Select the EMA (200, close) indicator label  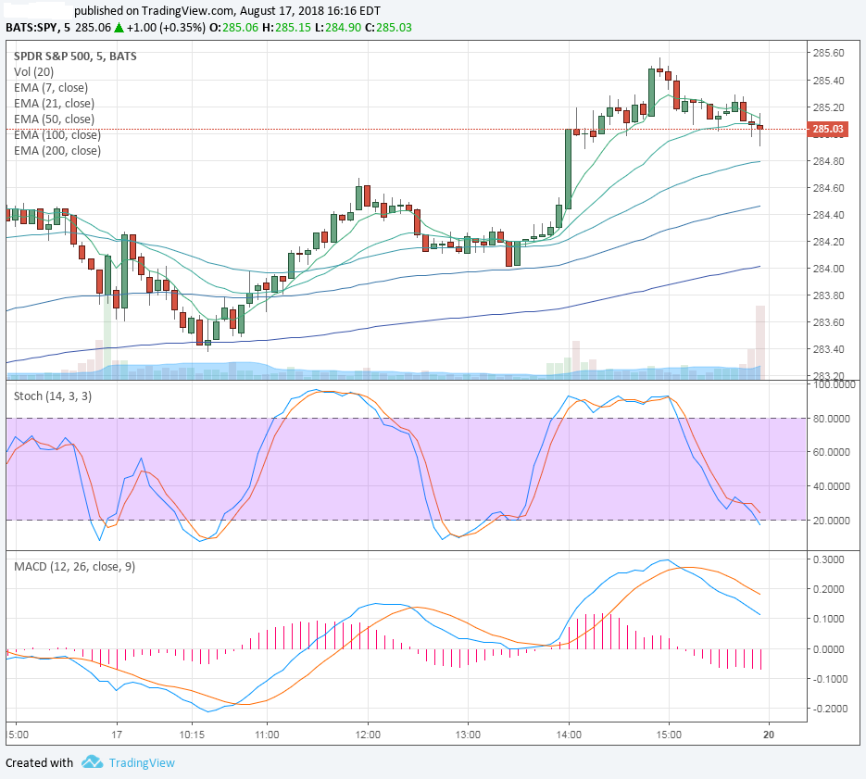pyautogui.click(x=57, y=151)
